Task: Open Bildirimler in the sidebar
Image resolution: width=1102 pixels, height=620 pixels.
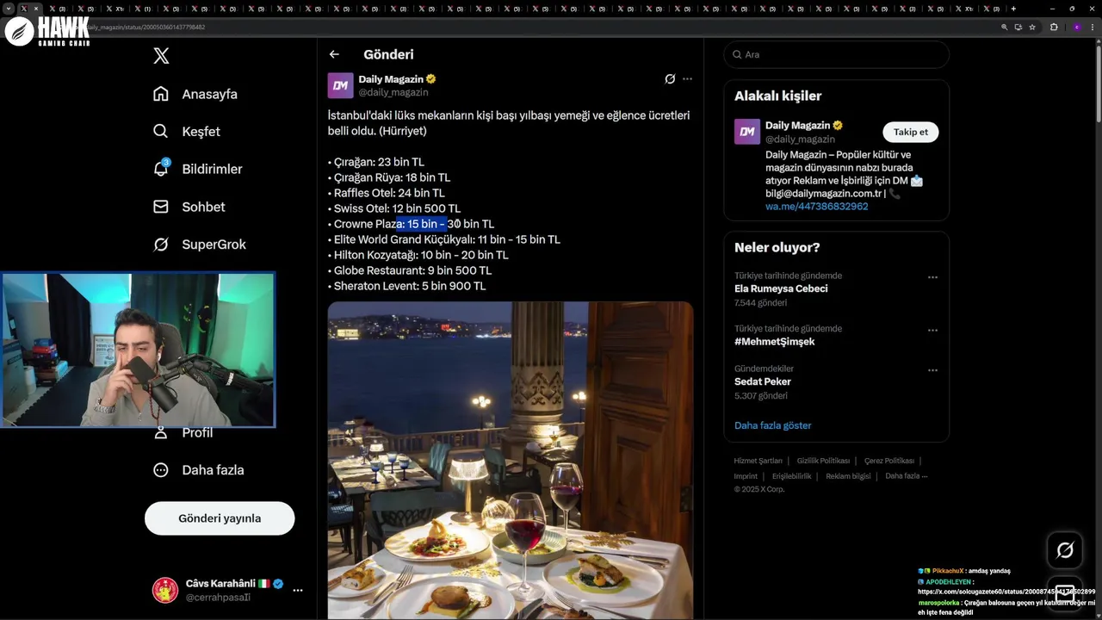Action: pyautogui.click(x=198, y=169)
